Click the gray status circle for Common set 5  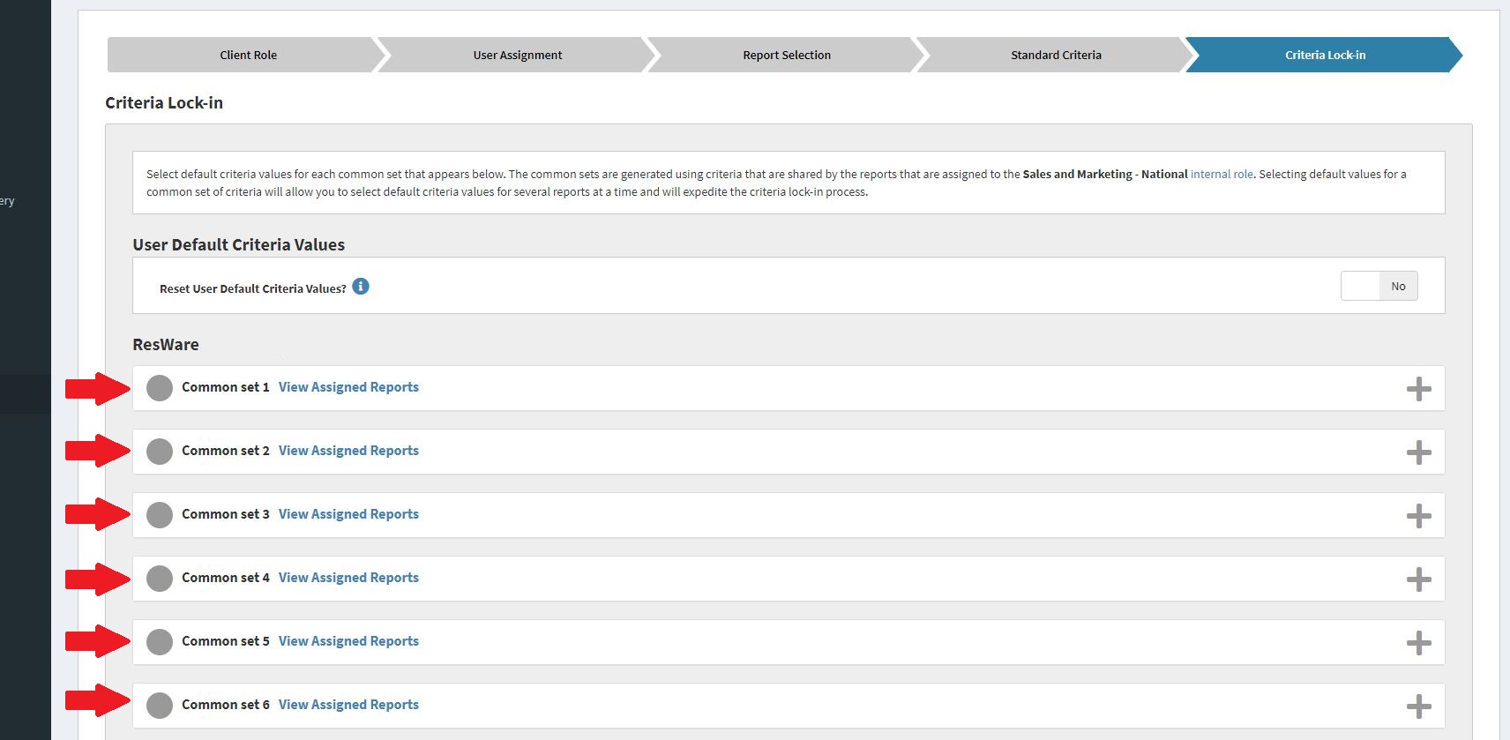pyautogui.click(x=160, y=642)
